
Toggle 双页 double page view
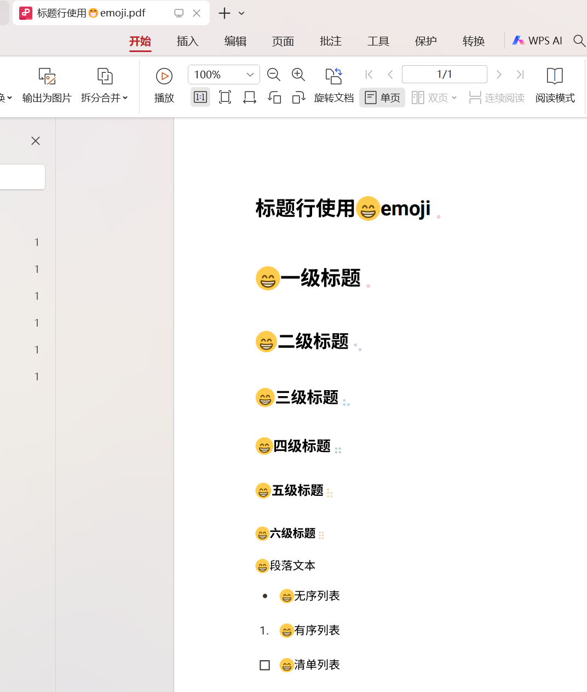[434, 98]
